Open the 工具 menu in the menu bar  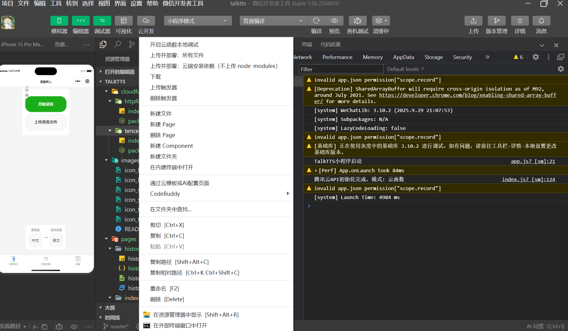point(56,4)
